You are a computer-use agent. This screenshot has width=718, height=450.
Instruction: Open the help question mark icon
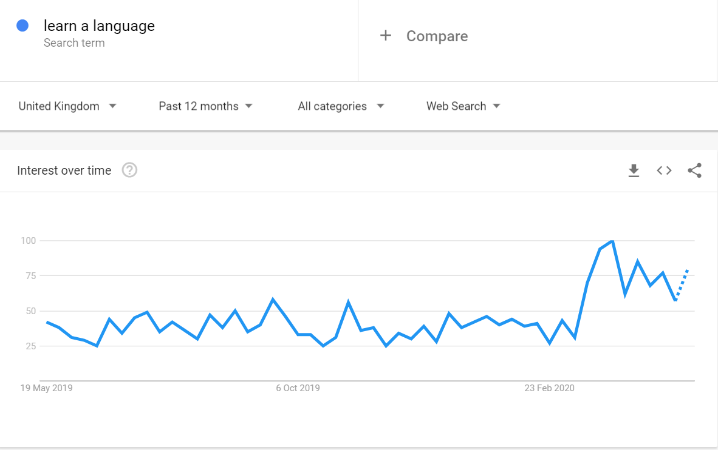129,170
